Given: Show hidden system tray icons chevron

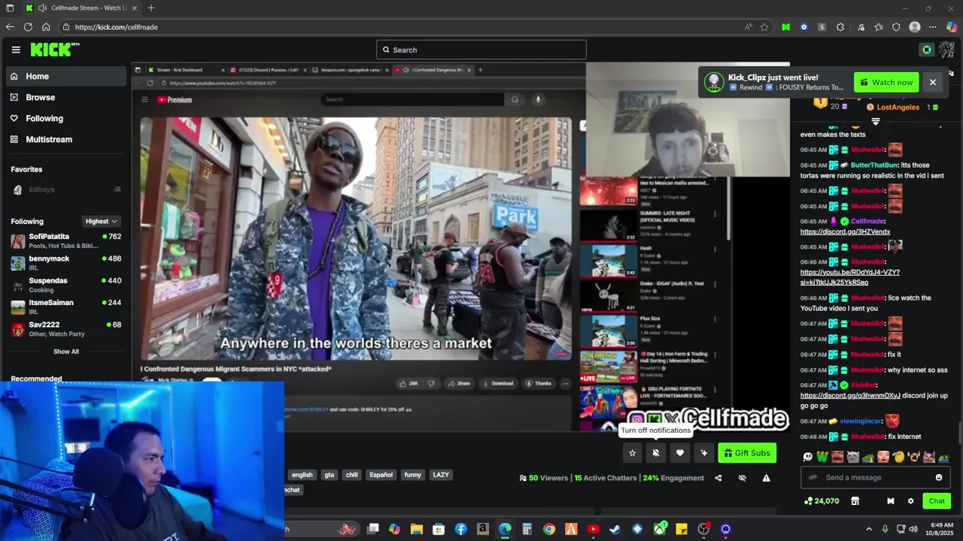Looking at the screenshot, I should [869, 529].
